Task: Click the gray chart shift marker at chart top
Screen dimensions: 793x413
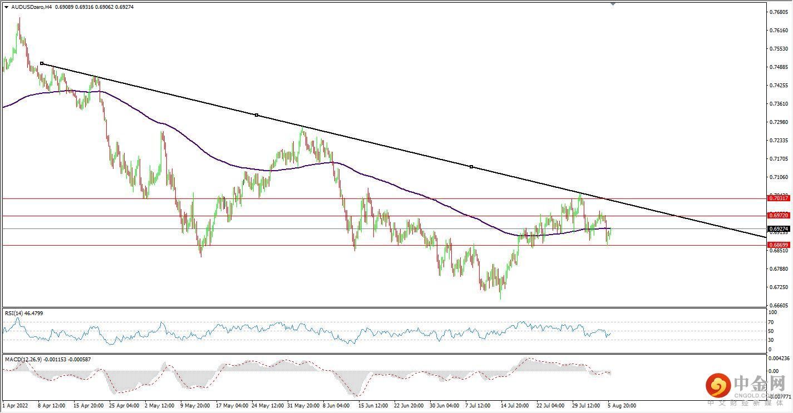Action: coord(613,3)
